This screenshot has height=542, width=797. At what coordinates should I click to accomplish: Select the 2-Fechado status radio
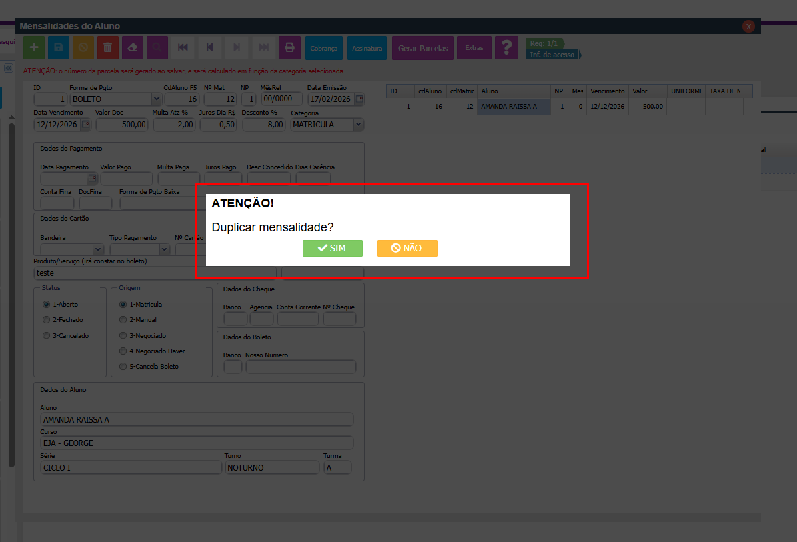[x=46, y=320]
